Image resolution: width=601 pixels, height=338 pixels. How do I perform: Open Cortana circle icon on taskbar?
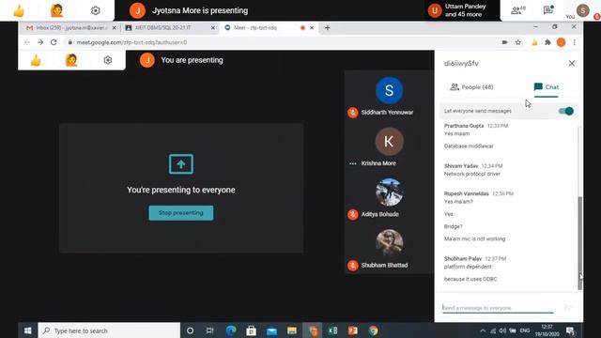pos(190,330)
